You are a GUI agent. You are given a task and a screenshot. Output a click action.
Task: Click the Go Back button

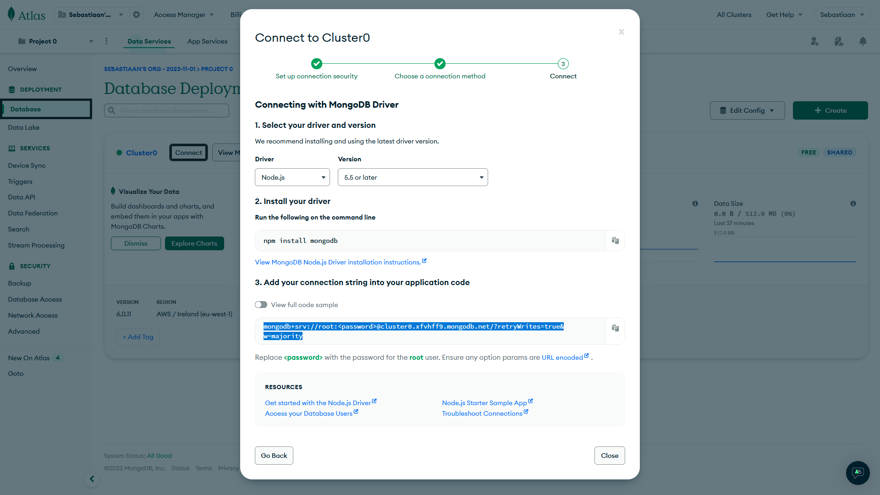274,455
